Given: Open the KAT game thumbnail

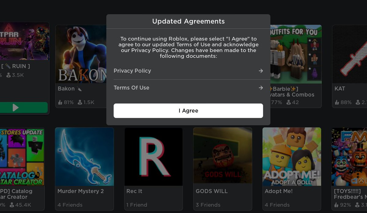Looking at the screenshot, I should coord(350,54).
